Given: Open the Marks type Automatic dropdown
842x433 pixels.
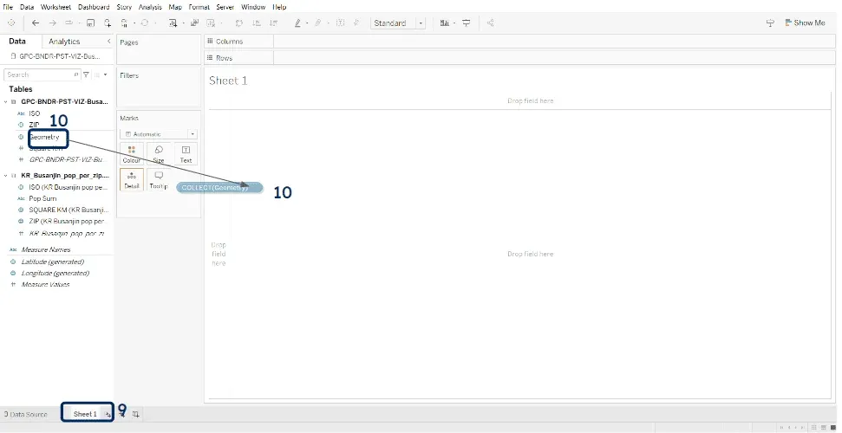Looking at the screenshot, I should coord(159,134).
